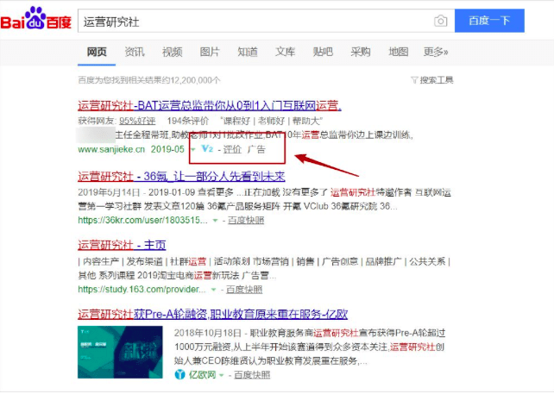
Task: Open the 图片 tab
Action: [210, 53]
